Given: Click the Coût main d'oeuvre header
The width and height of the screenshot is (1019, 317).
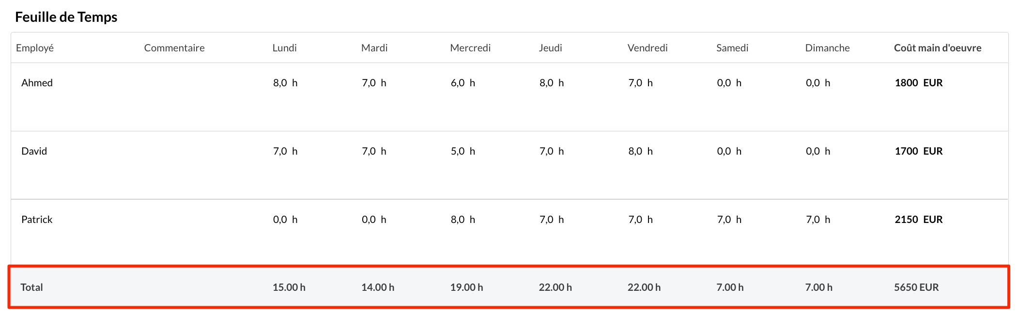Looking at the screenshot, I should (938, 48).
